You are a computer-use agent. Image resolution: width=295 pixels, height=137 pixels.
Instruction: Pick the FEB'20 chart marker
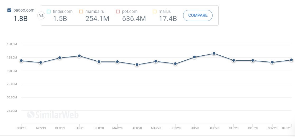pos(99,61)
